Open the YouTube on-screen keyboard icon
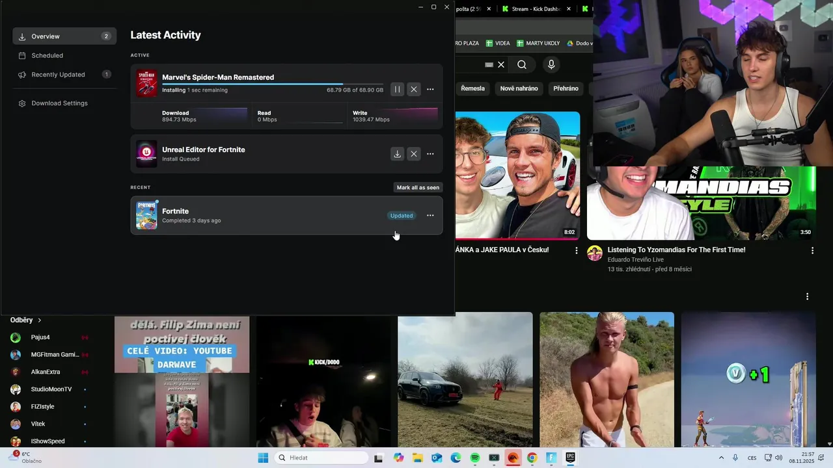This screenshot has width=833, height=468. [489, 64]
